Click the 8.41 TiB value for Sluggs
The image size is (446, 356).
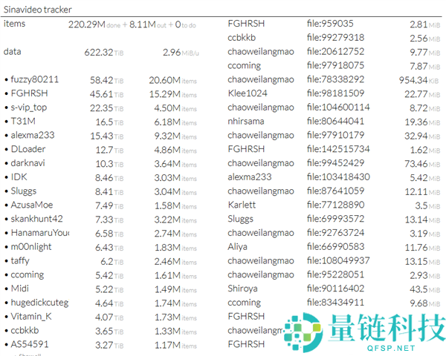(109, 192)
